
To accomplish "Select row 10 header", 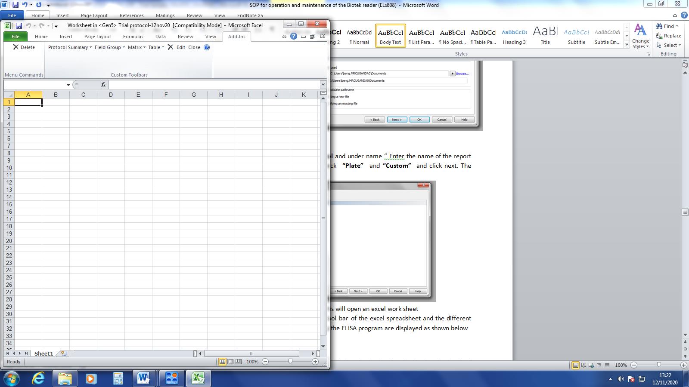I will [x=9, y=168].
